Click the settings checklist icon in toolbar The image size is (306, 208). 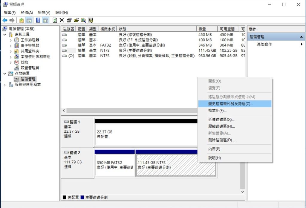click(x=91, y=20)
